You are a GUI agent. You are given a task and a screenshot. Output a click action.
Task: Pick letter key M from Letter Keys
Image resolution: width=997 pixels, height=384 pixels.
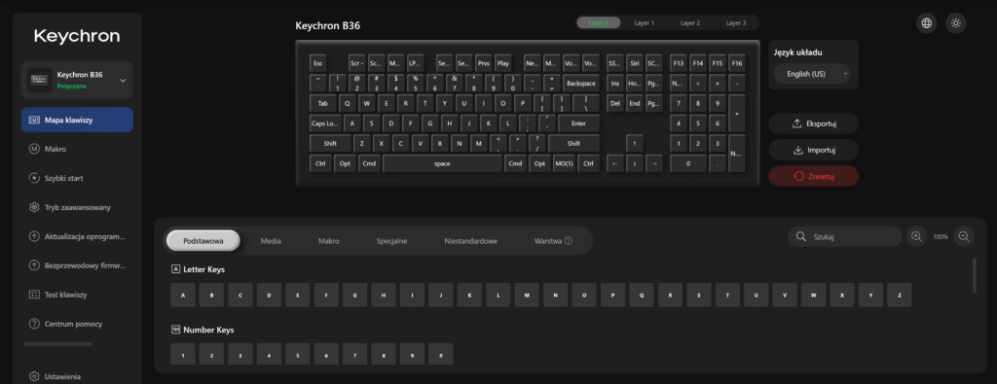click(527, 296)
